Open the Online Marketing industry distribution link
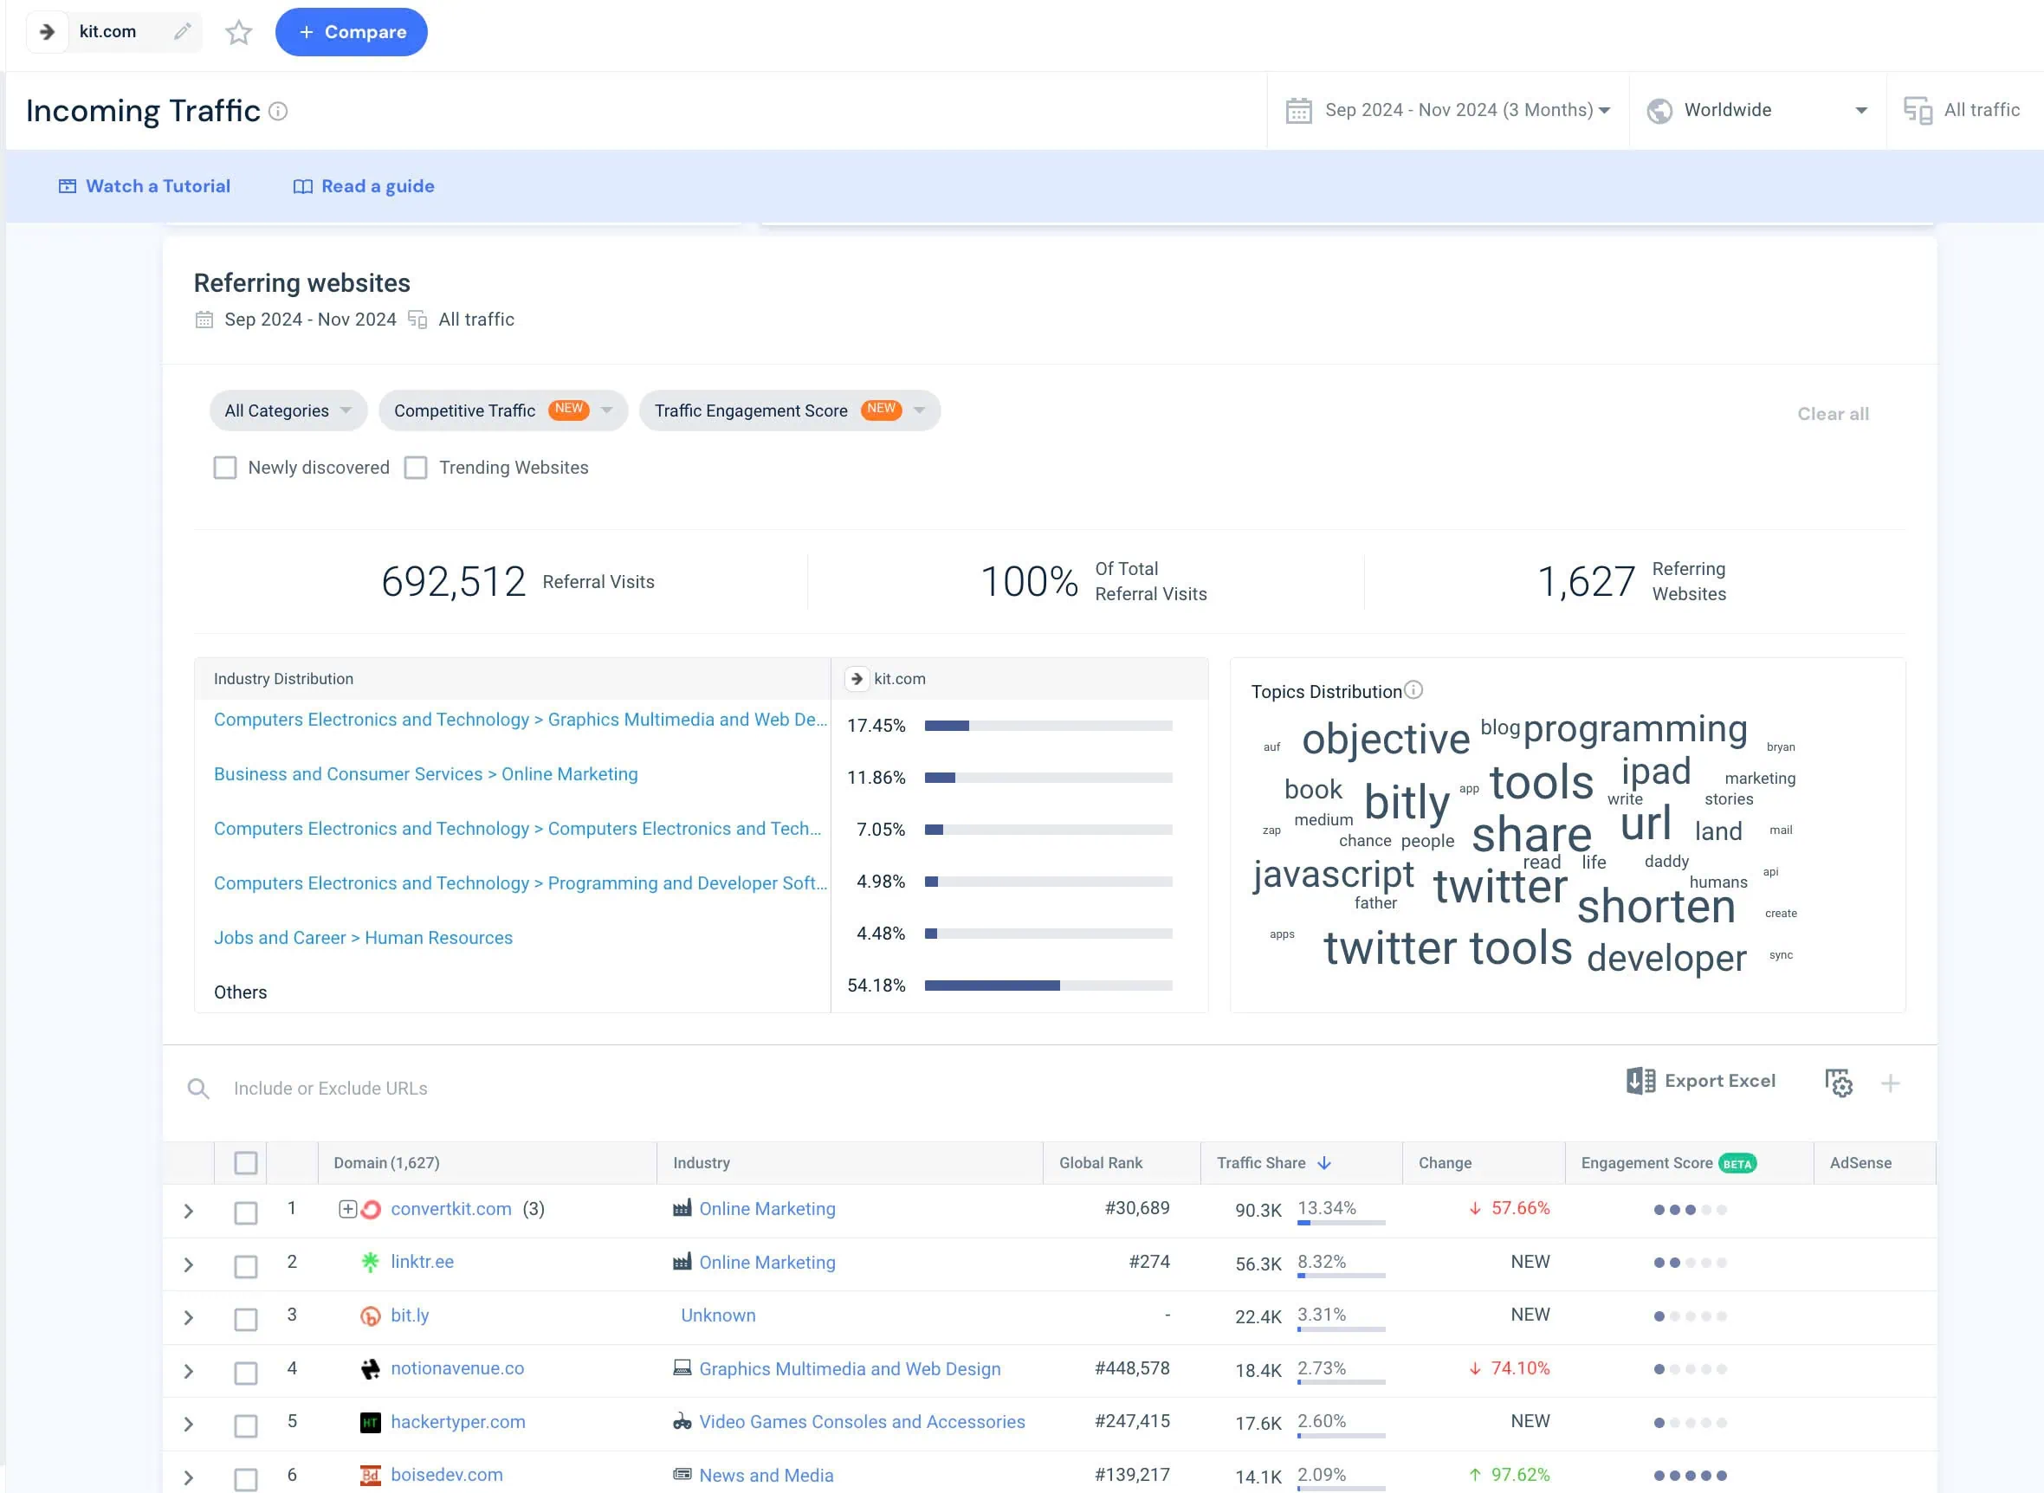This screenshot has width=2044, height=1493. coord(425,774)
